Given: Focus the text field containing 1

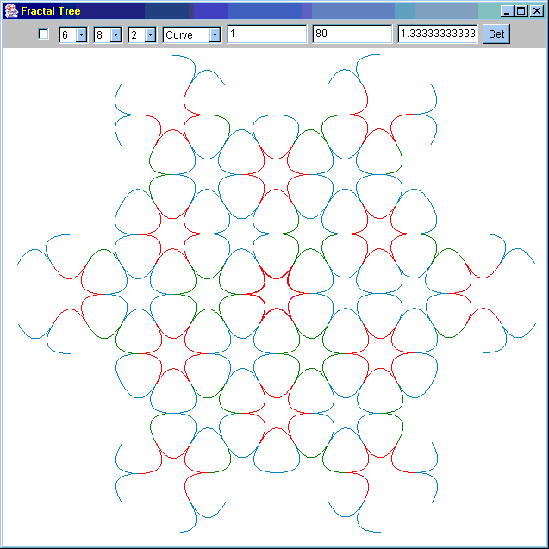Looking at the screenshot, I should coord(267,34).
